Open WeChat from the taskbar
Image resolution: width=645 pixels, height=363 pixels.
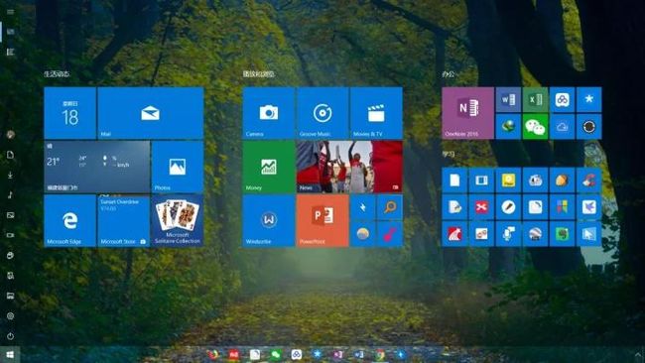(x=276, y=355)
